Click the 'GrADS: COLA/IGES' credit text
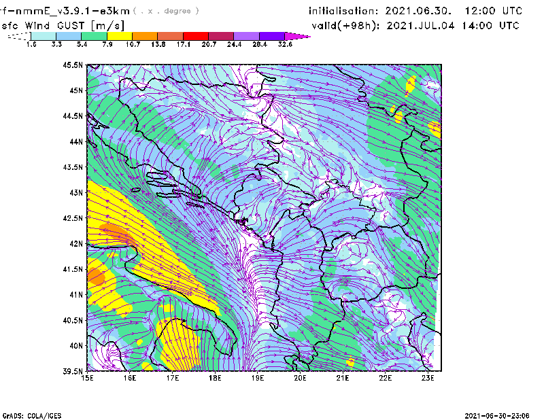The width and height of the screenshot is (544, 420). coord(32,416)
